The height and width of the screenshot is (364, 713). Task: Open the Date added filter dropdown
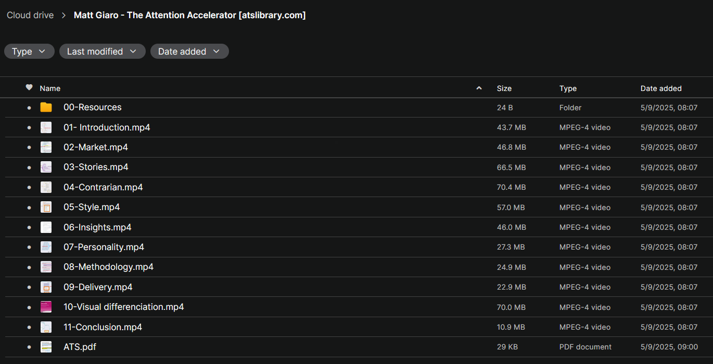coord(189,51)
